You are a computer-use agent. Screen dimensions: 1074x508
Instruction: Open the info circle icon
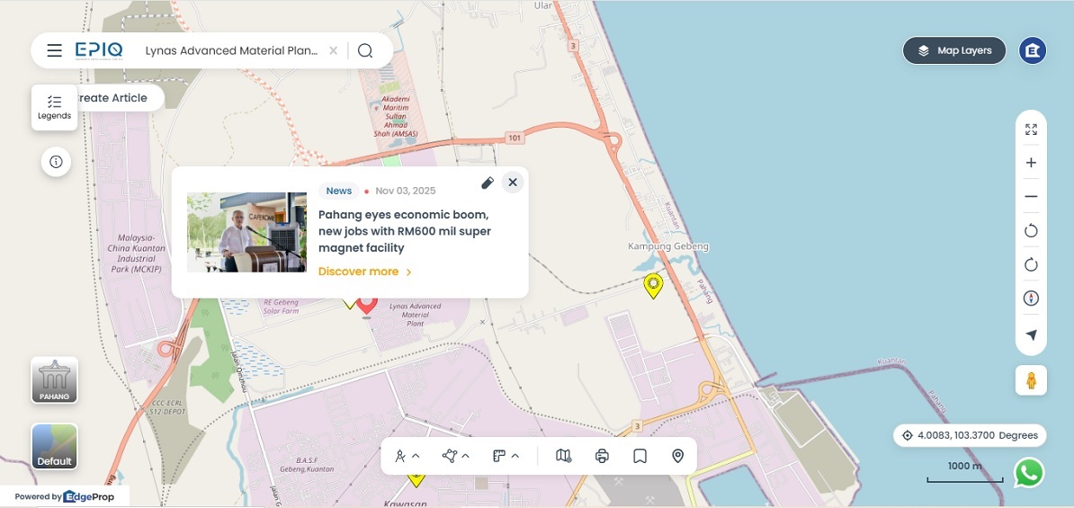coord(56,162)
